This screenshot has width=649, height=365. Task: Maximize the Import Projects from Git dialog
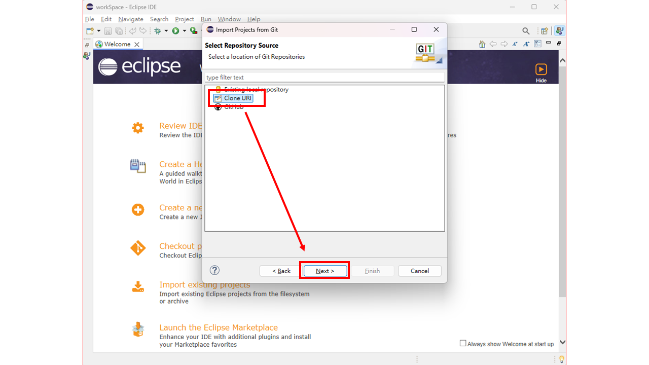pos(414,29)
